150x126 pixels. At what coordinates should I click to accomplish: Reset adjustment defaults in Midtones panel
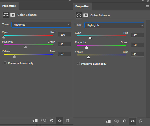point(52,121)
